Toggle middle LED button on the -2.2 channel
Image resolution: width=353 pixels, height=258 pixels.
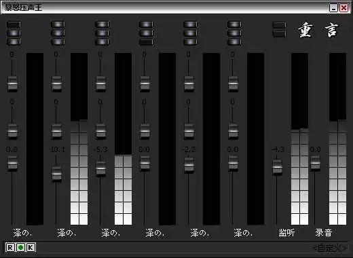[190, 33]
